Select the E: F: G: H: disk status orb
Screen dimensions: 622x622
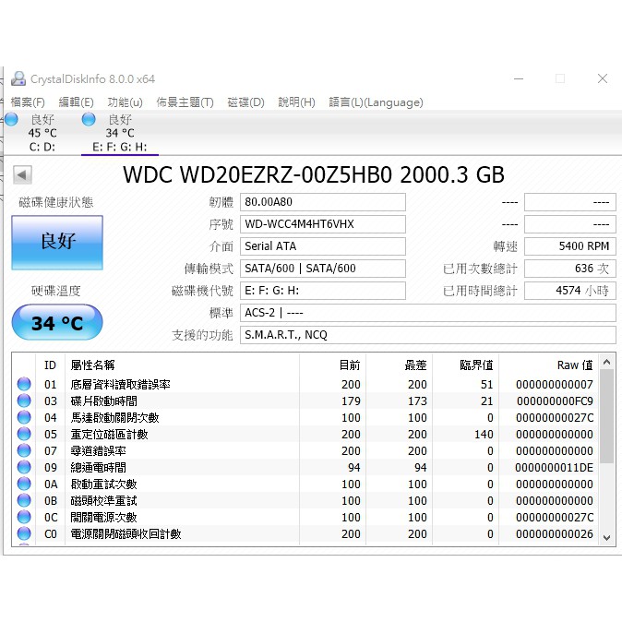89,119
